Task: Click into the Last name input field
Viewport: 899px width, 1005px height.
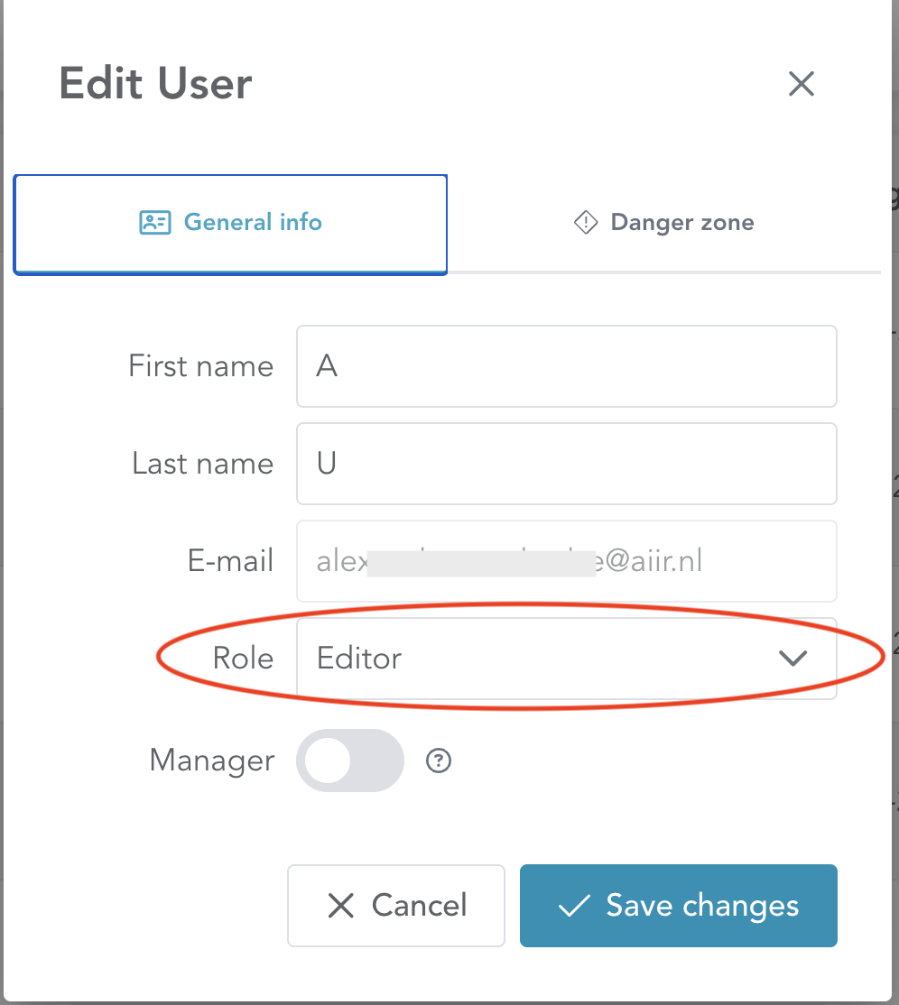Action: (566, 464)
